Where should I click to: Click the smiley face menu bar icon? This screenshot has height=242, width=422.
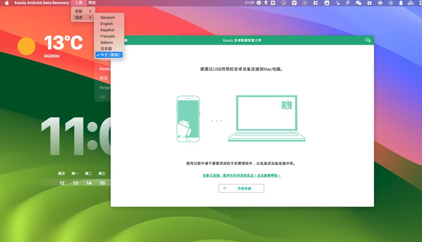[259, 3]
